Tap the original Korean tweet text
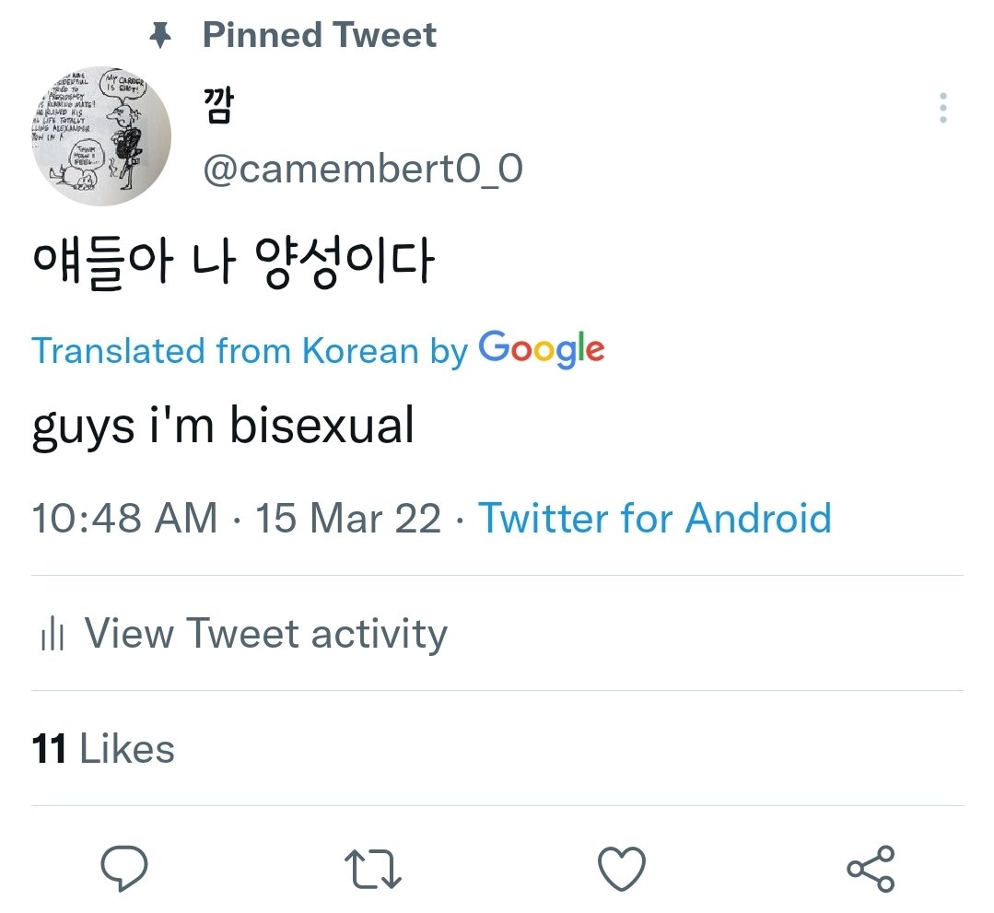994x913 pixels. [232, 264]
